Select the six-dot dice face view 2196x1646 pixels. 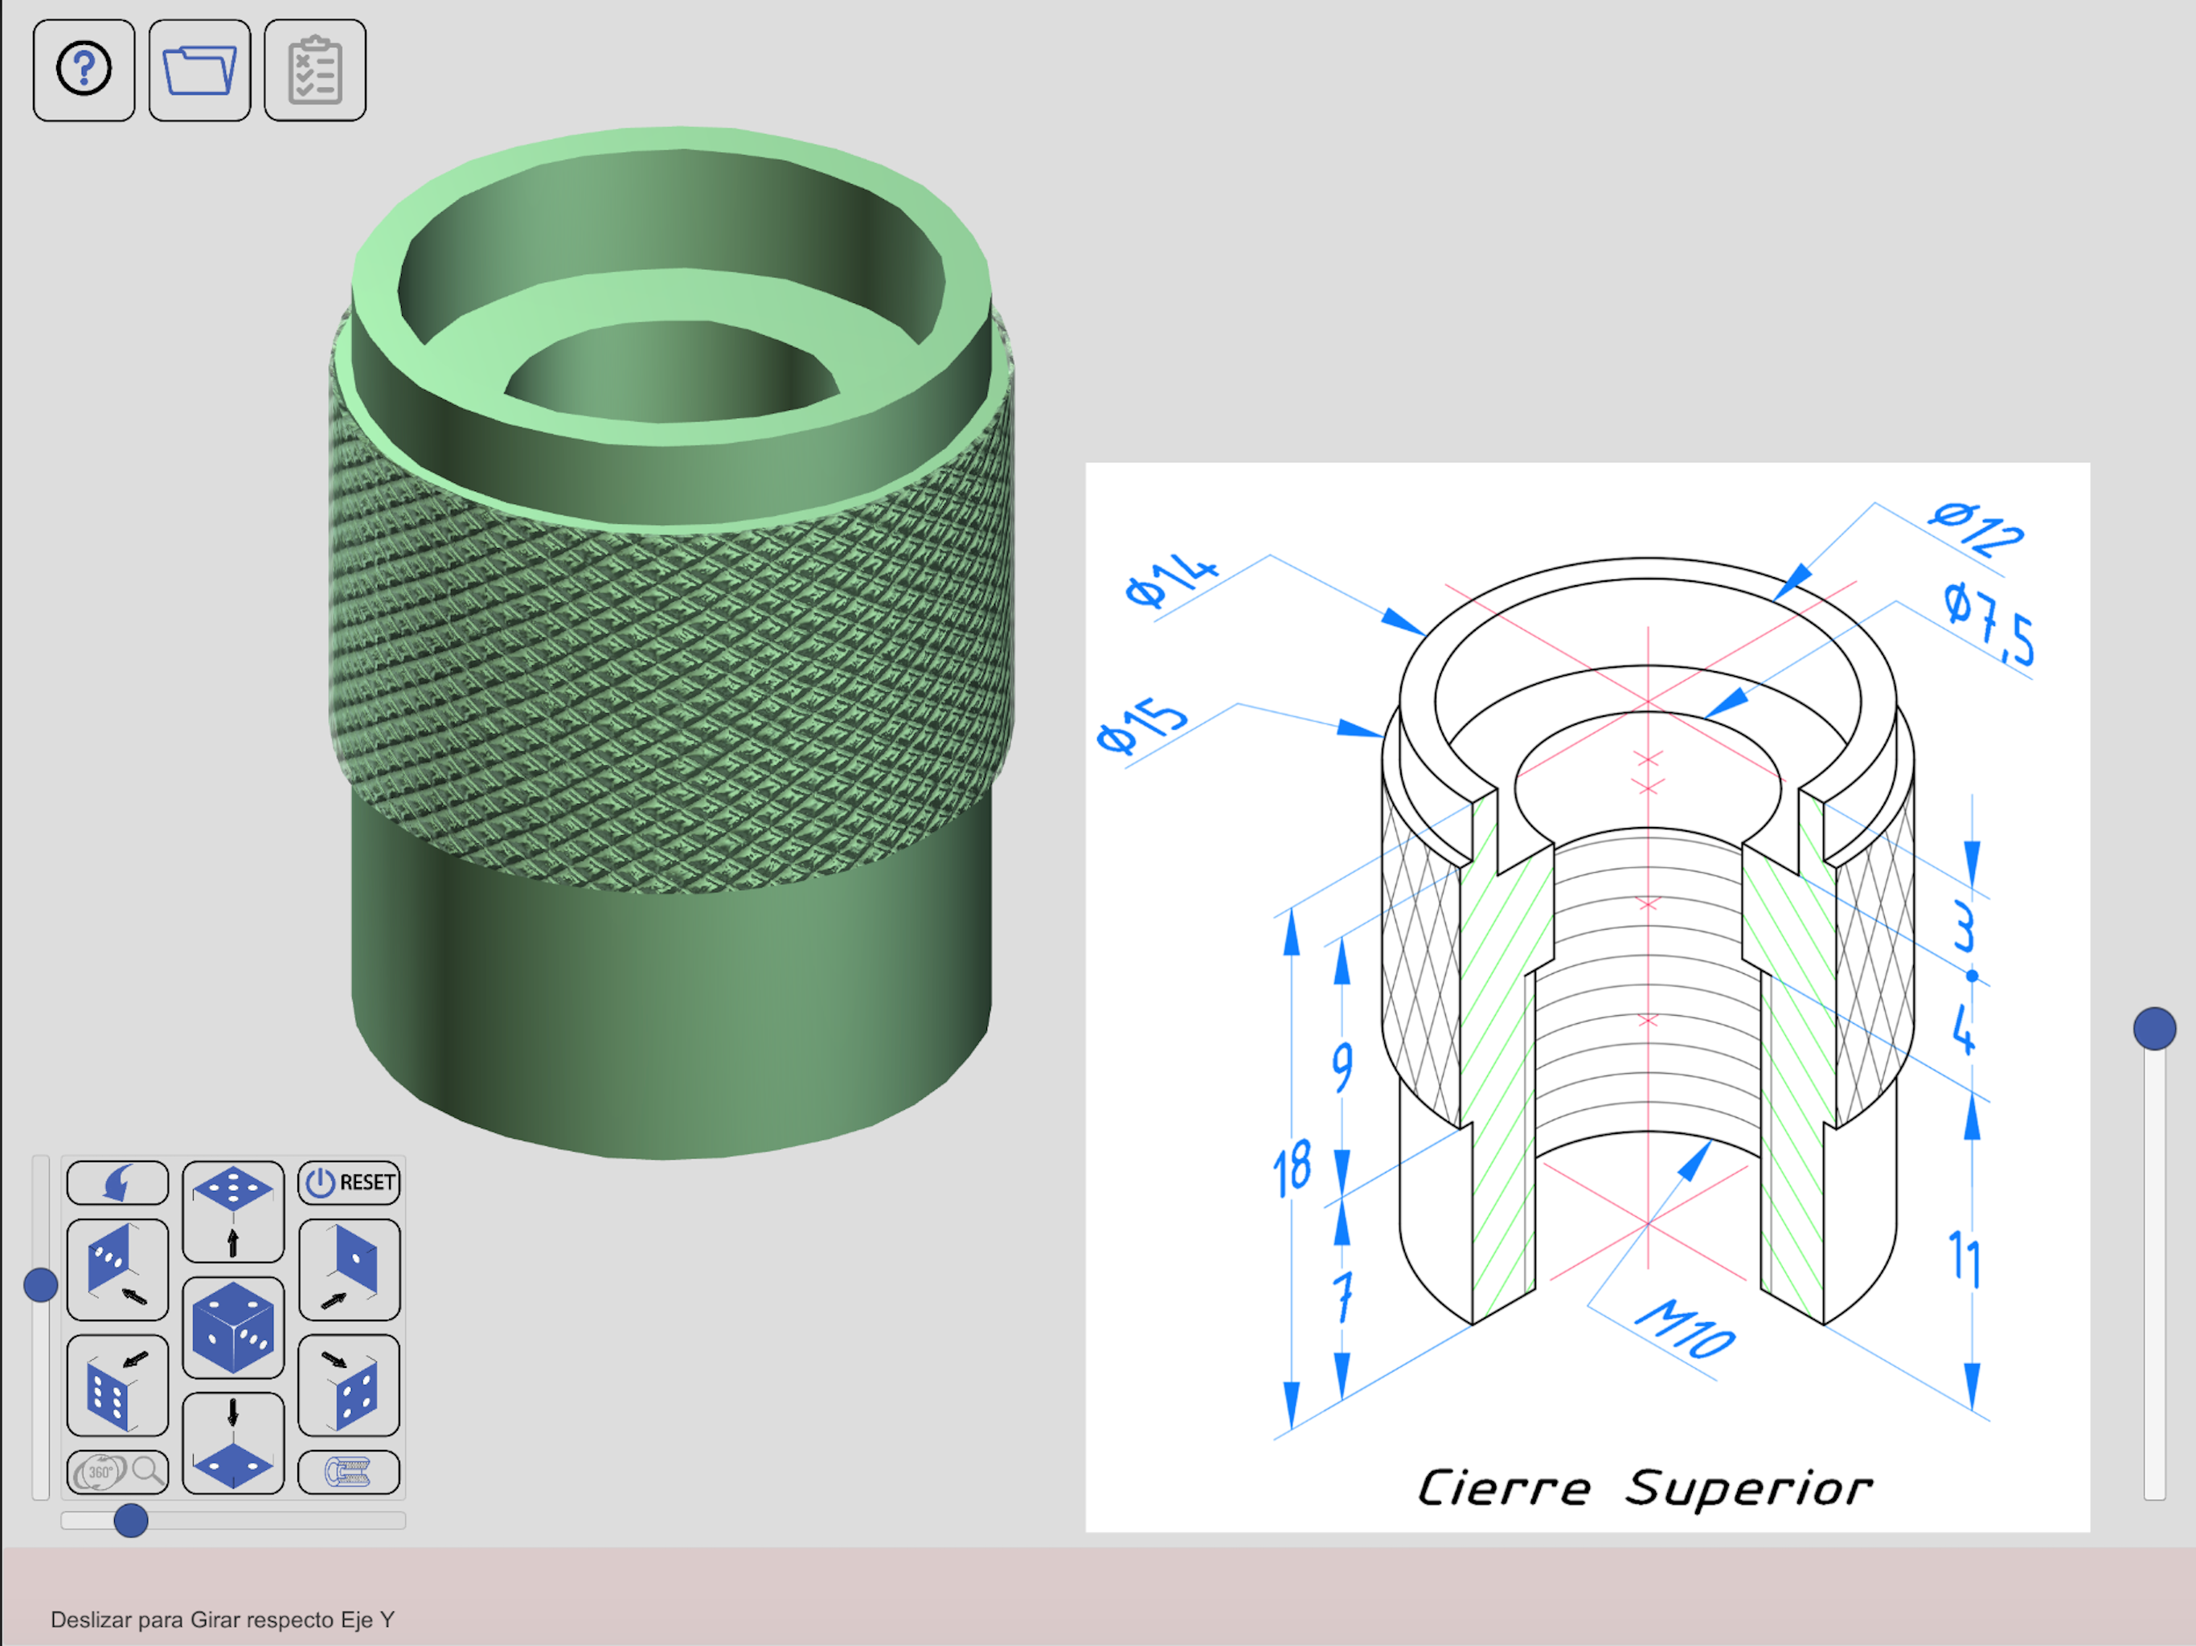(117, 1386)
